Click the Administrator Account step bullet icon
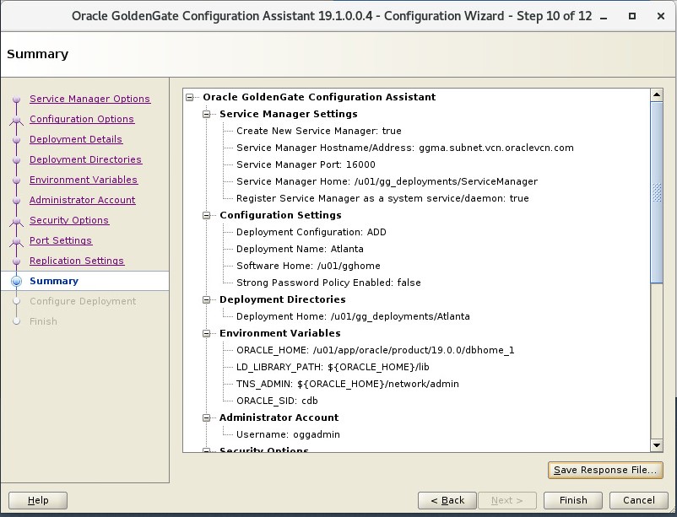677x517 pixels. [x=16, y=201]
